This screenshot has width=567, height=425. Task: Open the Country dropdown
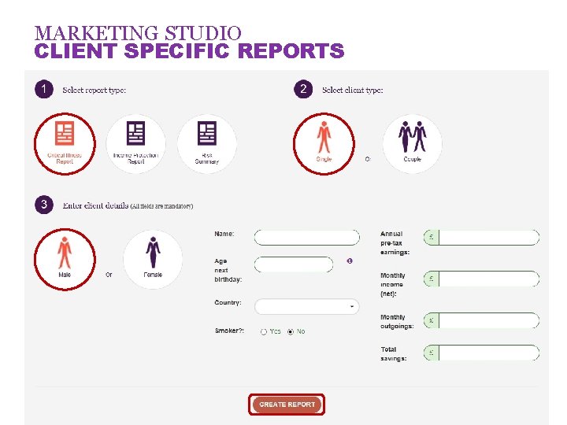(x=306, y=306)
